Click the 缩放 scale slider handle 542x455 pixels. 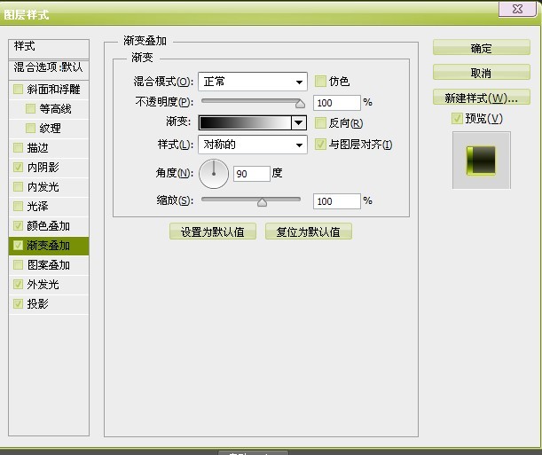[x=262, y=201]
